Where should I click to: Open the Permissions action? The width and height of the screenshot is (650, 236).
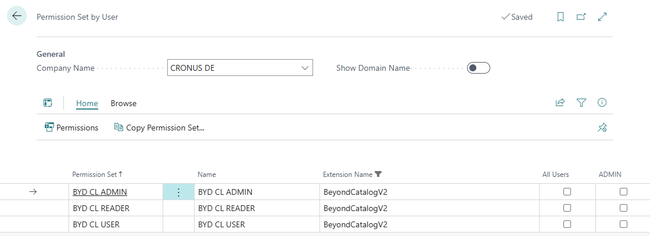coord(71,128)
